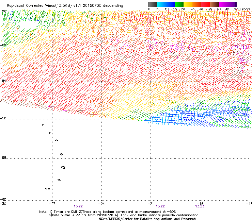
Task: Click the legend scale label '25'
Action: (x=192, y=9)
